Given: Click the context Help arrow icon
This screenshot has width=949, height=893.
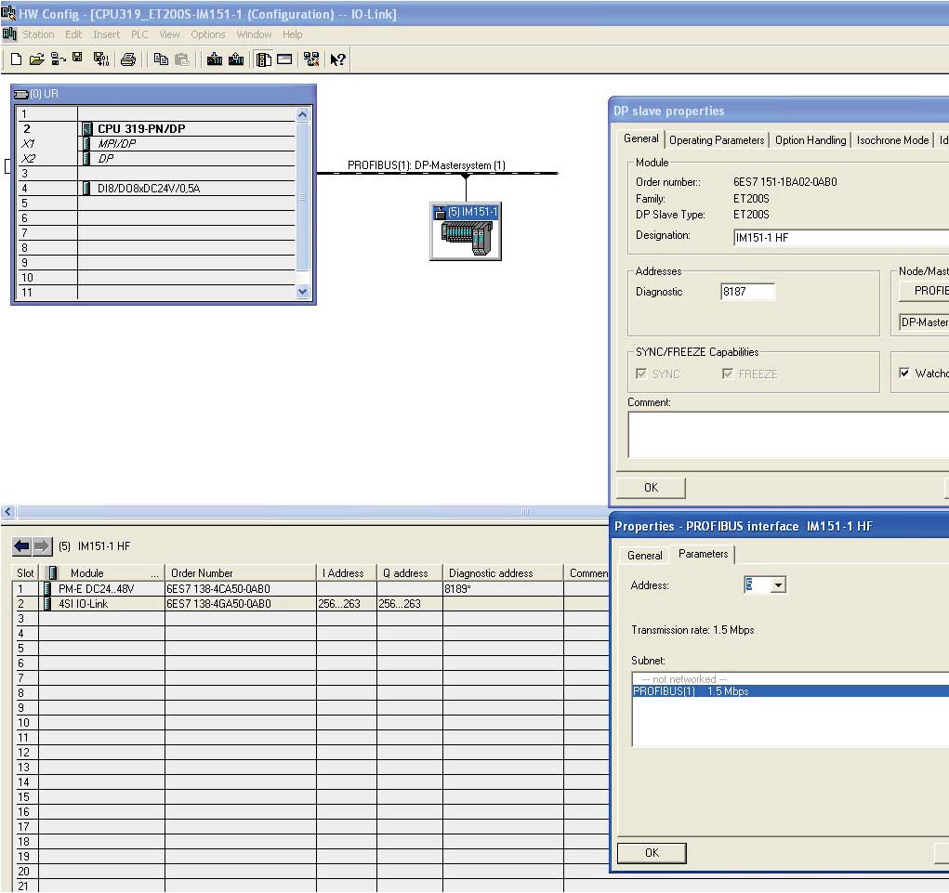Looking at the screenshot, I should pos(337,59).
